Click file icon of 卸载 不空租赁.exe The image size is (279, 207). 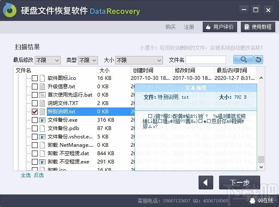pos(42,162)
